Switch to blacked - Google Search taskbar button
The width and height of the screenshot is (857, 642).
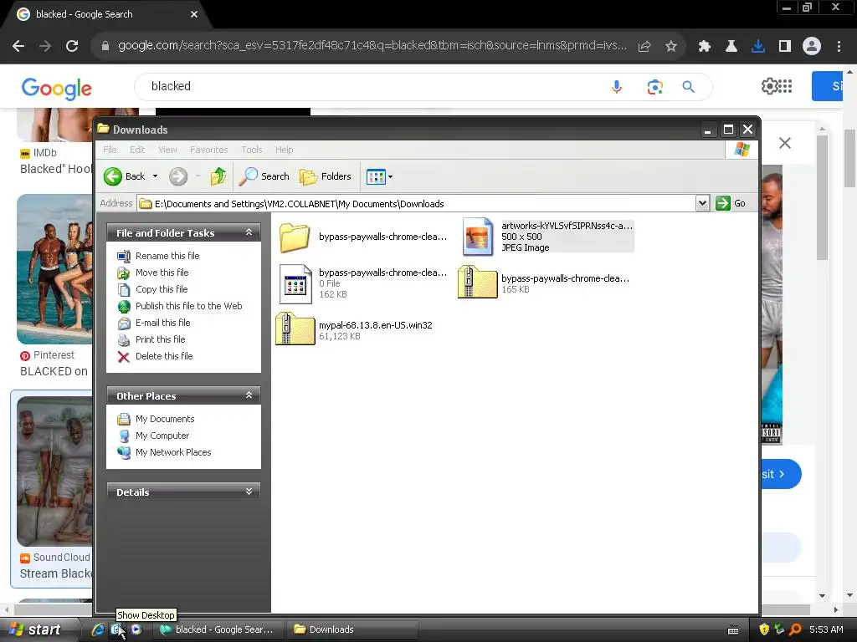coord(220,629)
